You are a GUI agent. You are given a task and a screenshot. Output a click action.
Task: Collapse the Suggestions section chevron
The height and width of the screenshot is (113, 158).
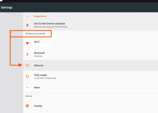pyautogui.click(x=27, y=16)
